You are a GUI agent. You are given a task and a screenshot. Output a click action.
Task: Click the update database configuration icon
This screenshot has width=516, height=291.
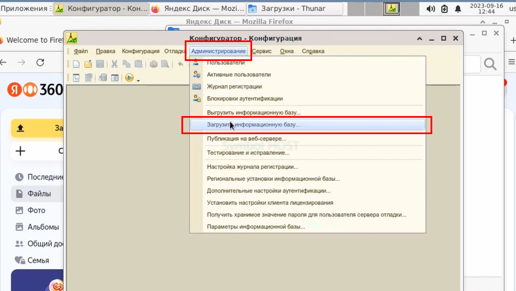pos(103,78)
